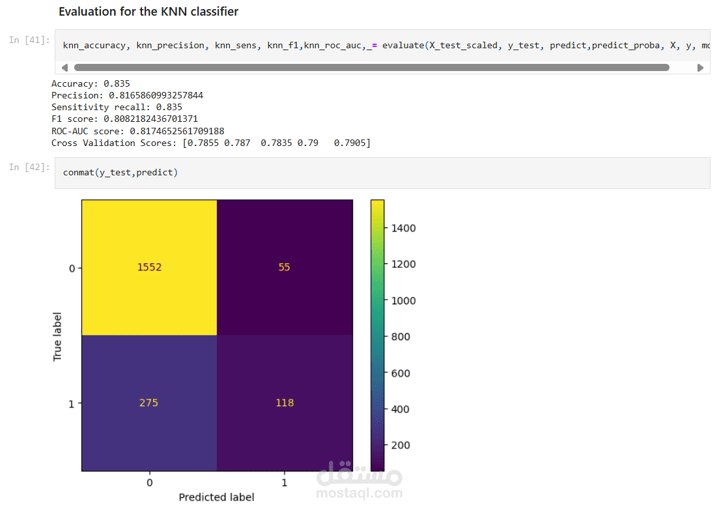The width and height of the screenshot is (719, 511).
Task: Click the 'Predicted label' axis title
Action: (x=216, y=497)
